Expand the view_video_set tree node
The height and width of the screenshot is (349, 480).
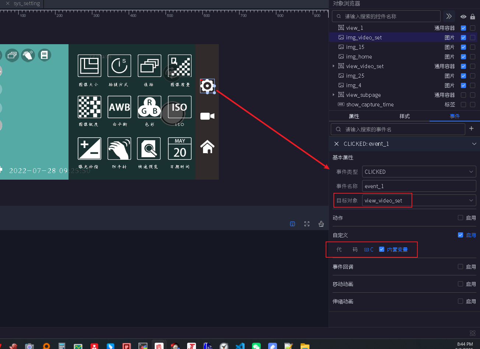point(334,66)
